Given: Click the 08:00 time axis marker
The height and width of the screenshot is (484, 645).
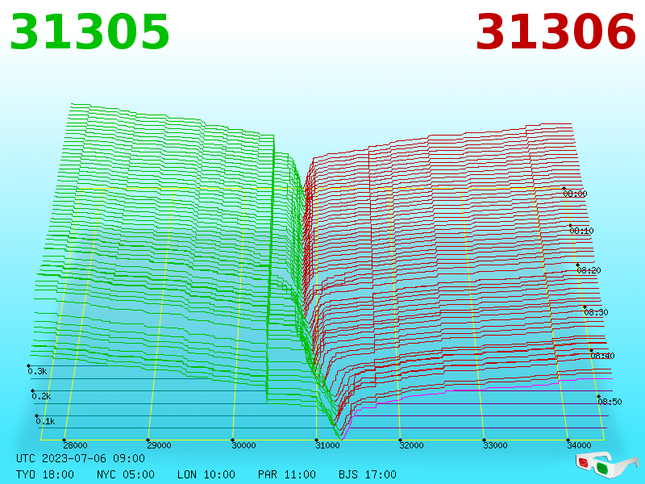Looking at the screenshot, I should (575, 194).
